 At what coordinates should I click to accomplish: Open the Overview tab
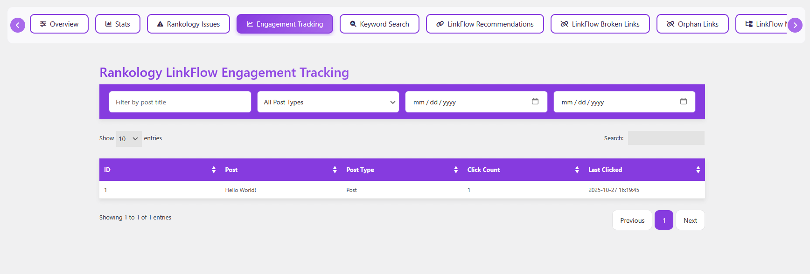point(59,24)
